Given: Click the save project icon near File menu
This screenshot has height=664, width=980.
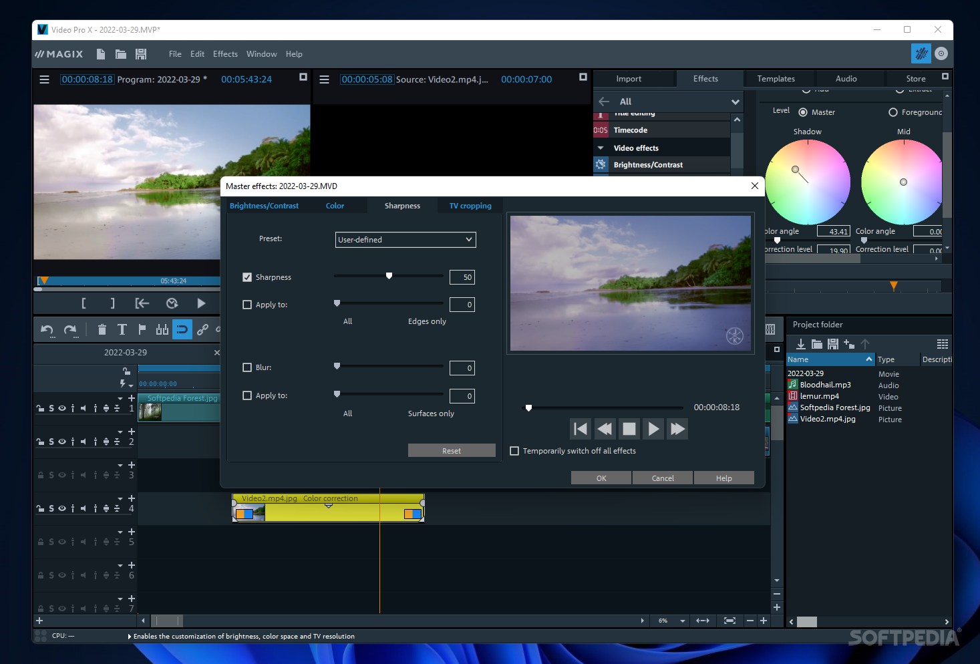Looking at the screenshot, I should click(x=141, y=53).
